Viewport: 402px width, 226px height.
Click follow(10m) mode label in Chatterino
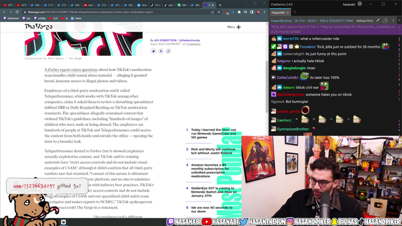pos(364,21)
